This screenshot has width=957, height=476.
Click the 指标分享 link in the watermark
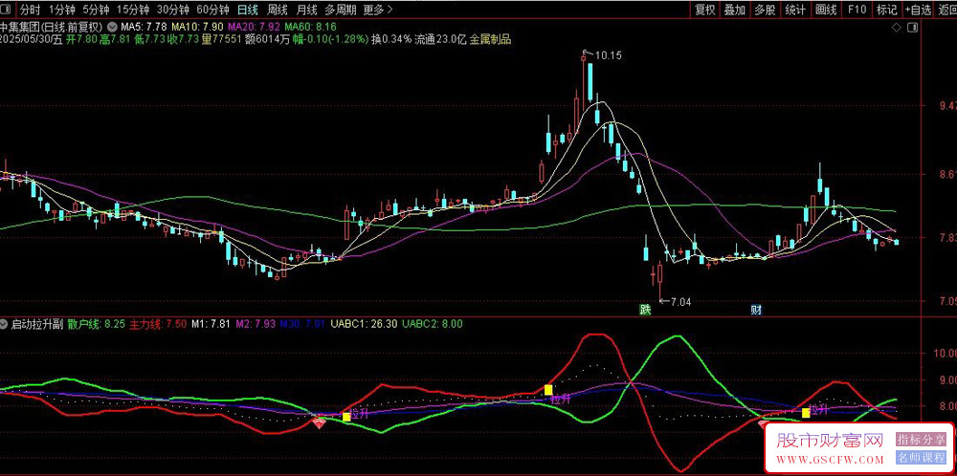[921, 439]
